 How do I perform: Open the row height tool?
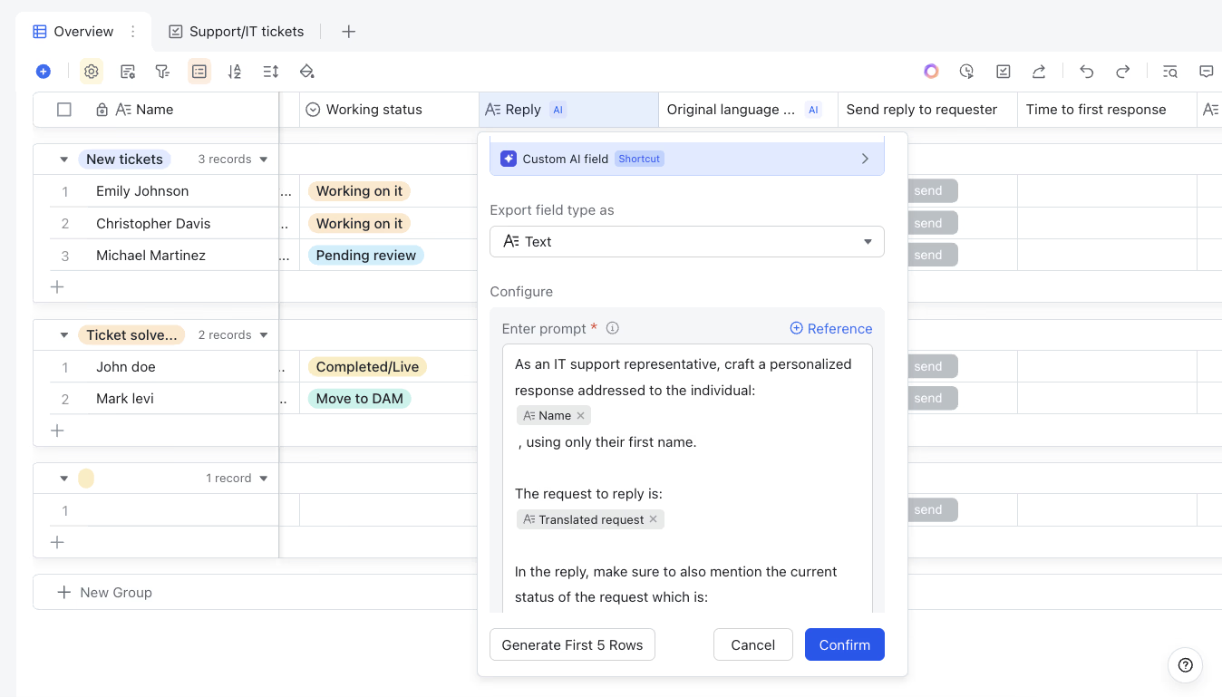pos(270,72)
